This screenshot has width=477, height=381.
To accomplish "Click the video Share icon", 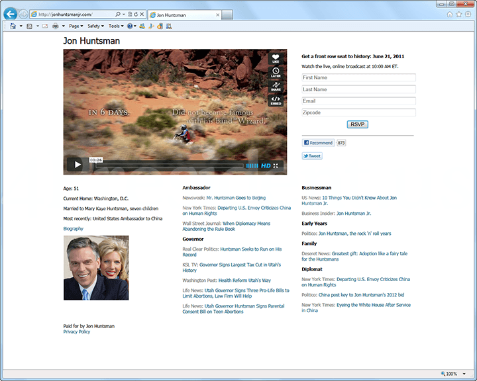I will 276,86.
